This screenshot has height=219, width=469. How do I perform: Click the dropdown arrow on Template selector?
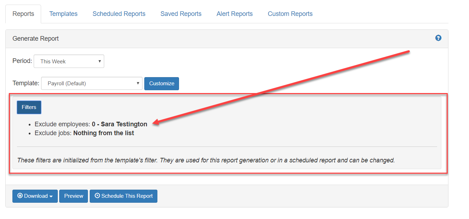point(138,83)
